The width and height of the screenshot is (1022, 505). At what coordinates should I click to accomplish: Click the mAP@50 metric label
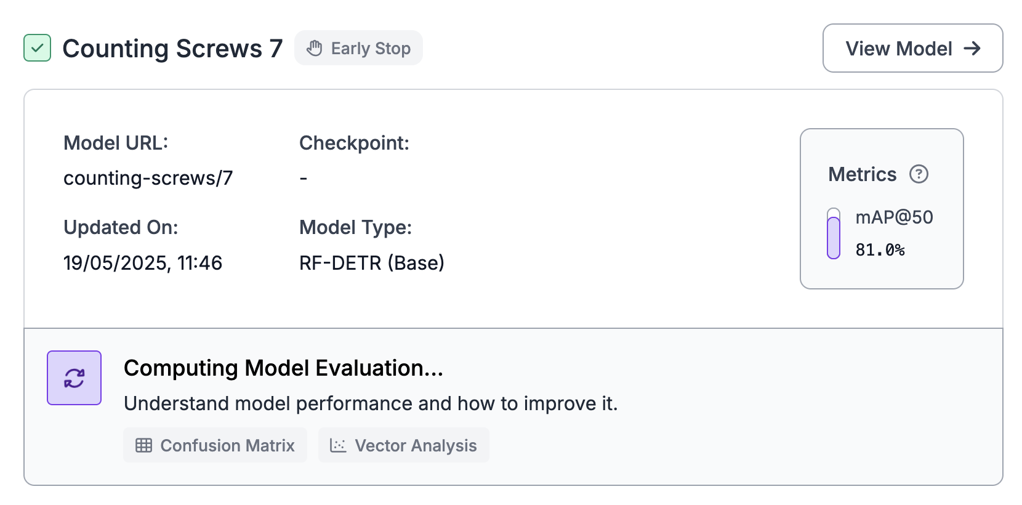coord(894,217)
